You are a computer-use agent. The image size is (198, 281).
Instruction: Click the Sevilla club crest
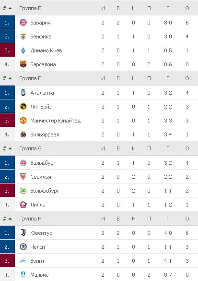tap(23, 176)
